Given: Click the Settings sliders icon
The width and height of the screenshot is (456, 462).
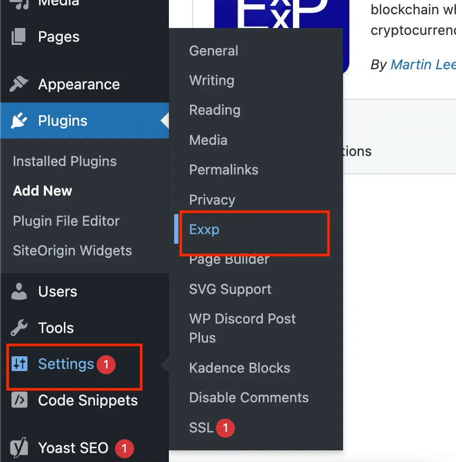Looking at the screenshot, I should [x=20, y=364].
